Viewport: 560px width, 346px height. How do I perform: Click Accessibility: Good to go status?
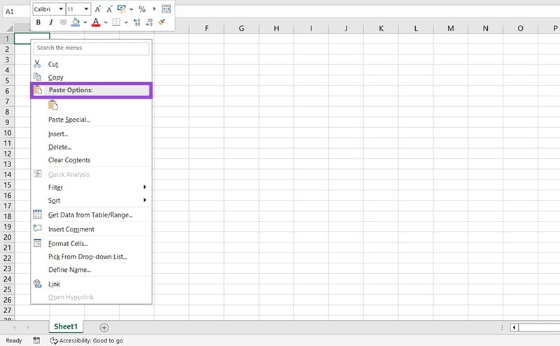[87, 340]
